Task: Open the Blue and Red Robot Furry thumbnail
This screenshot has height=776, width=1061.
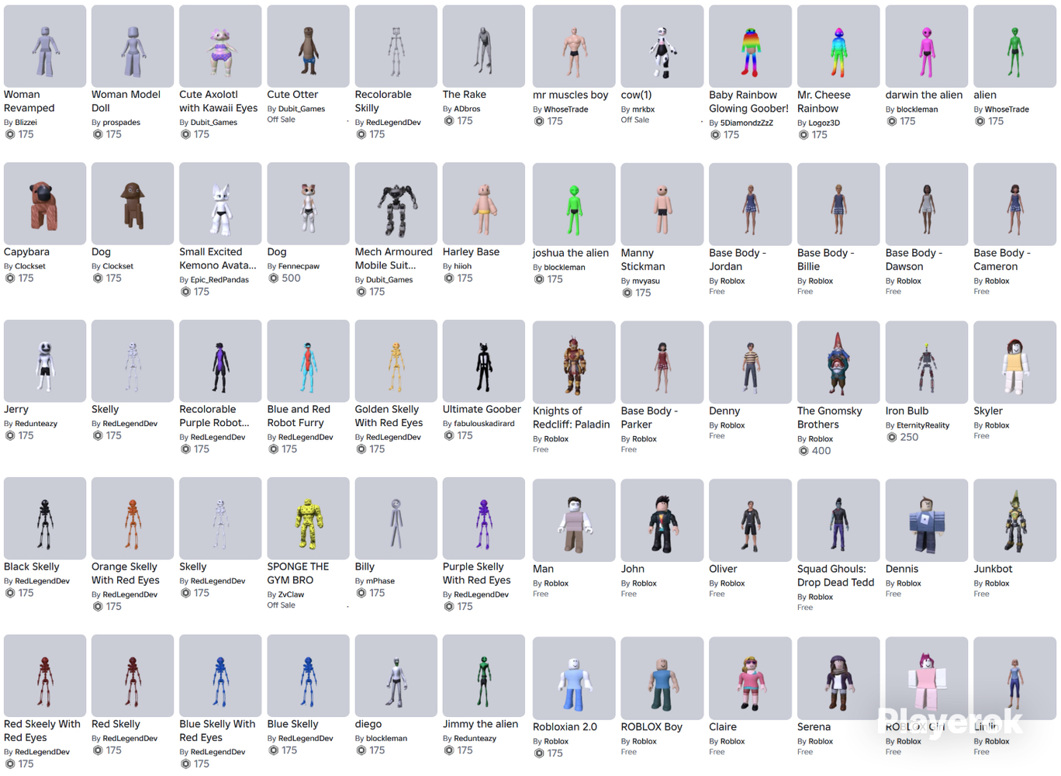Action: click(308, 361)
